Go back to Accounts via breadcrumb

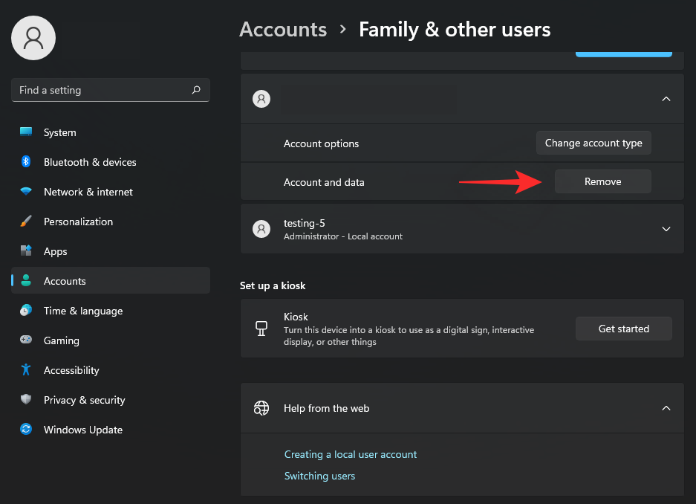click(x=283, y=30)
